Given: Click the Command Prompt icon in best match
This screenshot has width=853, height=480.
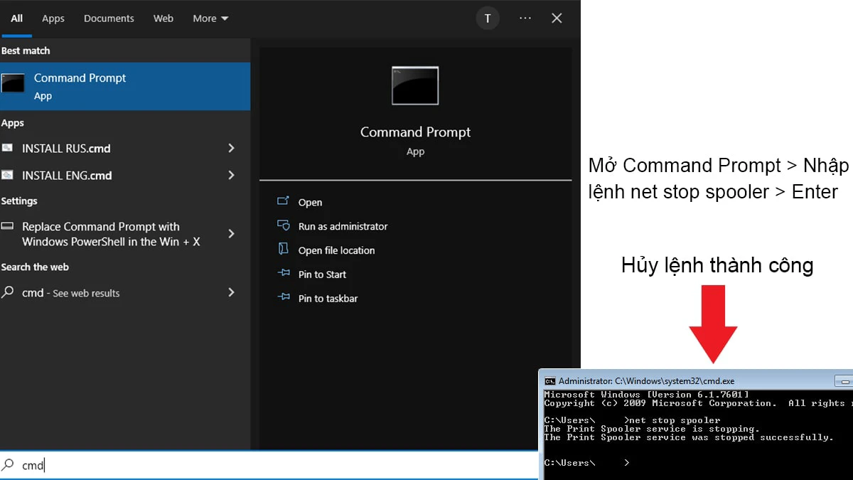Looking at the screenshot, I should tap(14, 83).
